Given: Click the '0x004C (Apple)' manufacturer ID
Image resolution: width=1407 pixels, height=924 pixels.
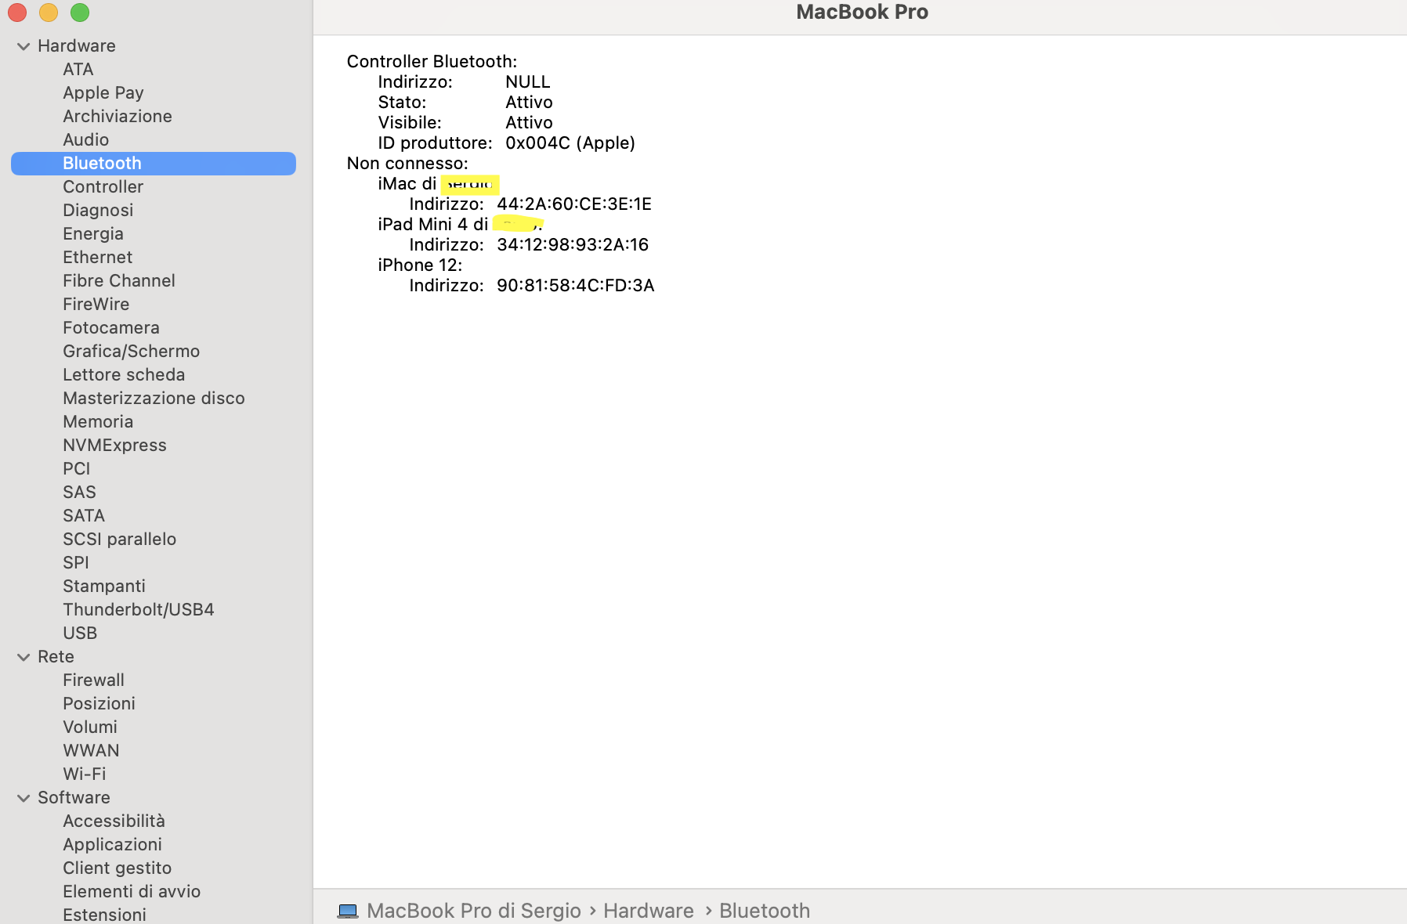Looking at the screenshot, I should click(x=570, y=143).
